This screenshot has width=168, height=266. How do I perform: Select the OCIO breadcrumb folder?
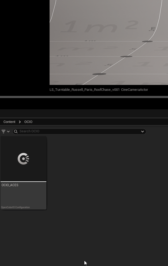28,122
